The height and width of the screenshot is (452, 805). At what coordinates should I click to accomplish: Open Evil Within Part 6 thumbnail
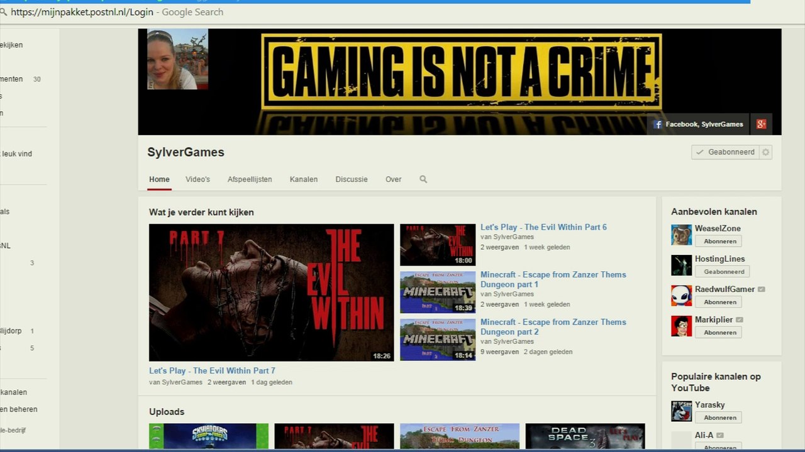coord(438,245)
